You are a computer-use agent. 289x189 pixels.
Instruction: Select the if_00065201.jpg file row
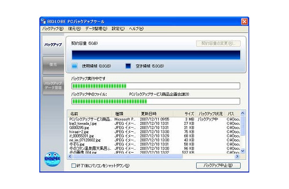(x=154, y=136)
